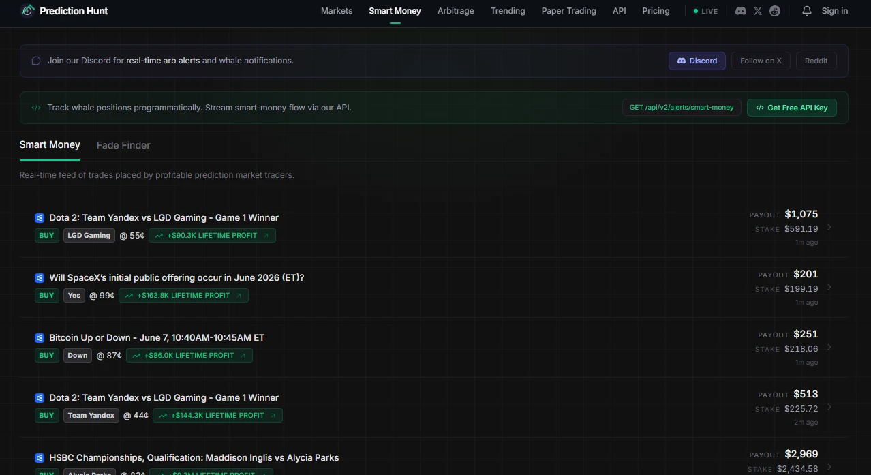Click the platform icon beside Bitcoin Up or Down
This screenshot has width=871, height=475.
pos(40,338)
